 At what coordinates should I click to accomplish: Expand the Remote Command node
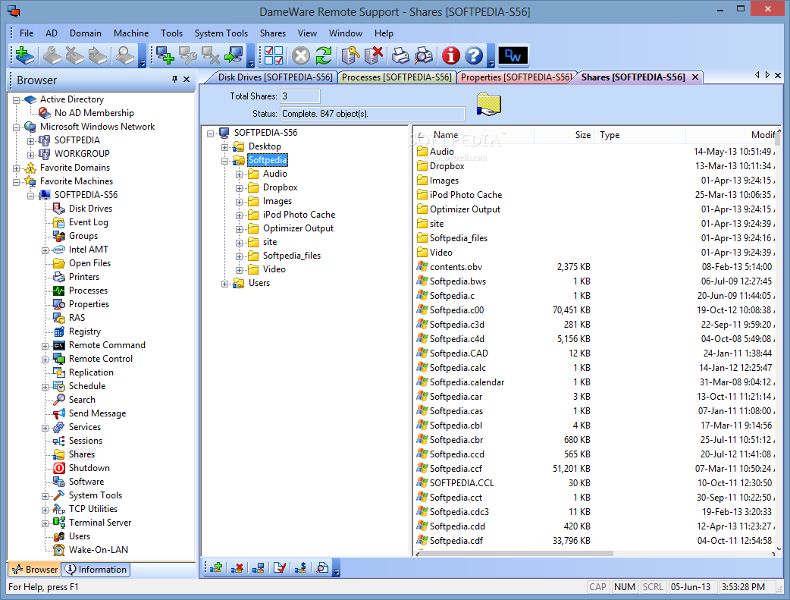click(45, 346)
